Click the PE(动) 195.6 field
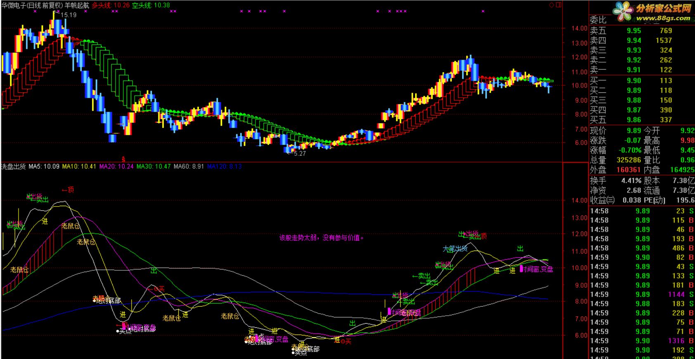Viewport: 695px width, 359px height. coord(669,200)
